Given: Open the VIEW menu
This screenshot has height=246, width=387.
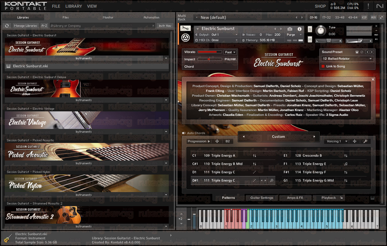Looking at the screenshot, I should pyautogui.click(x=92, y=6).
